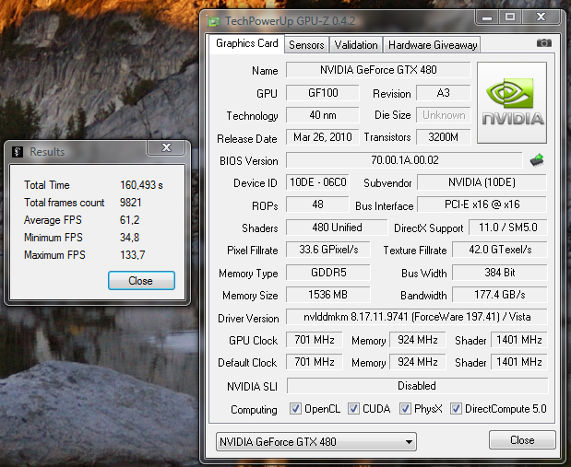The width and height of the screenshot is (571, 467).
Task: Click the GPU-Z title bar app icon
Action: click(x=213, y=21)
